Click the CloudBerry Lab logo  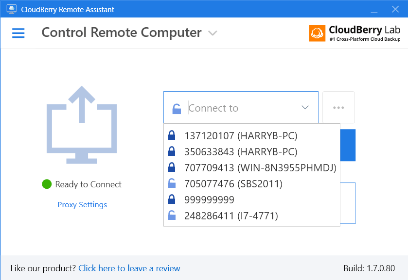[355, 33]
